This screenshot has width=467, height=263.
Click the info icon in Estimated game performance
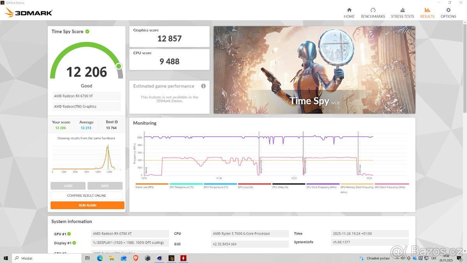pyautogui.click(x=204, y=86)
